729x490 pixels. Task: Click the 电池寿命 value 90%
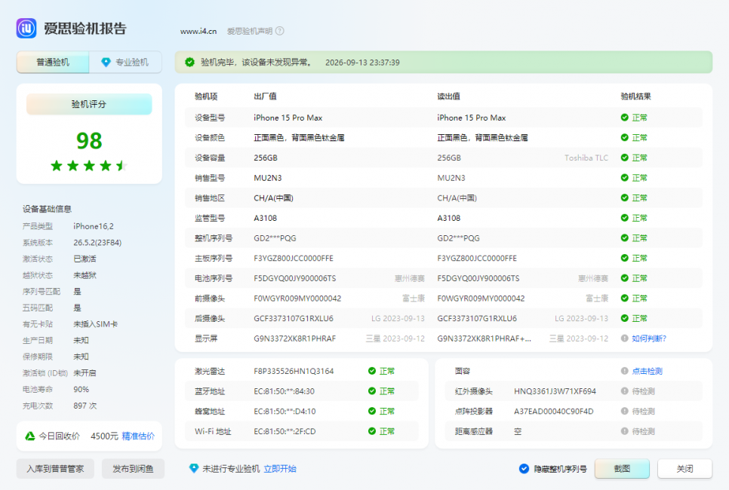pos(82,389)
